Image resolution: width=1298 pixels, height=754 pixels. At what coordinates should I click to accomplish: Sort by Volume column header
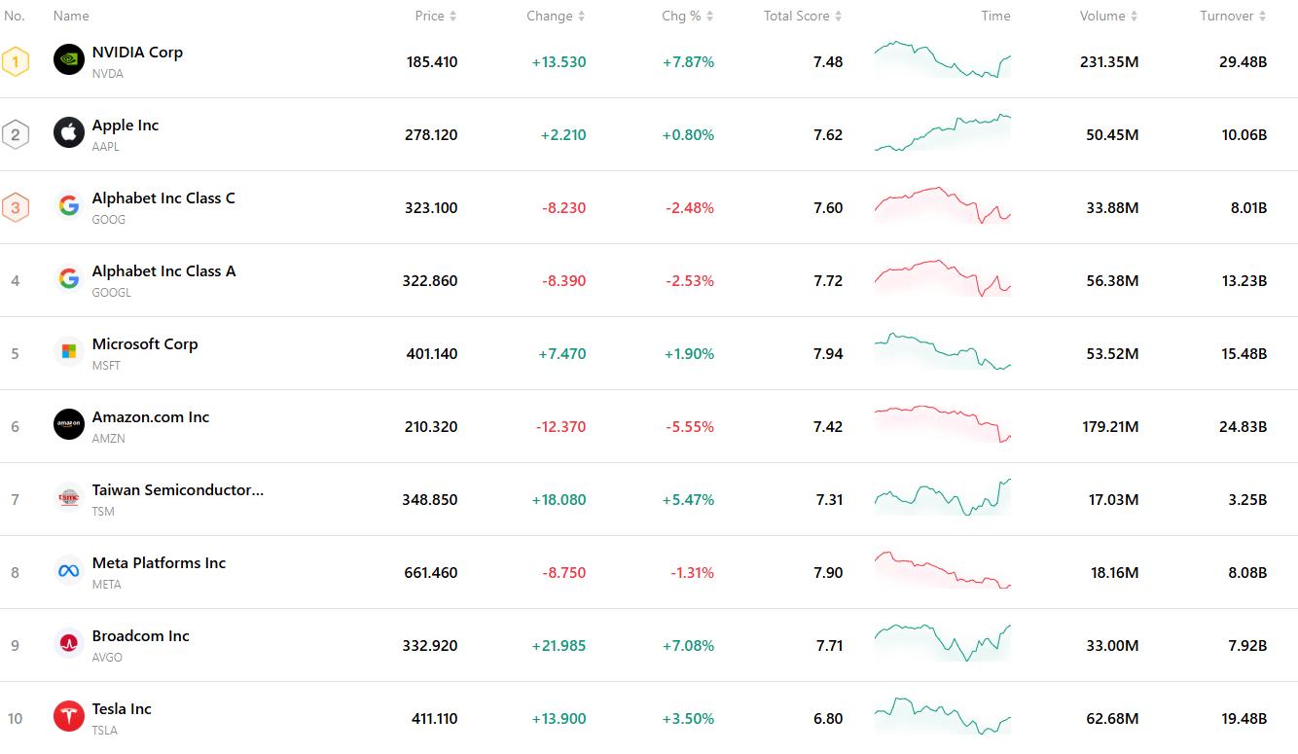1108,16
